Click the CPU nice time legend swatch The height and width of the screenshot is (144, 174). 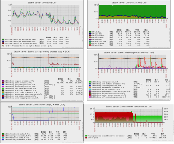click(90, 39)
